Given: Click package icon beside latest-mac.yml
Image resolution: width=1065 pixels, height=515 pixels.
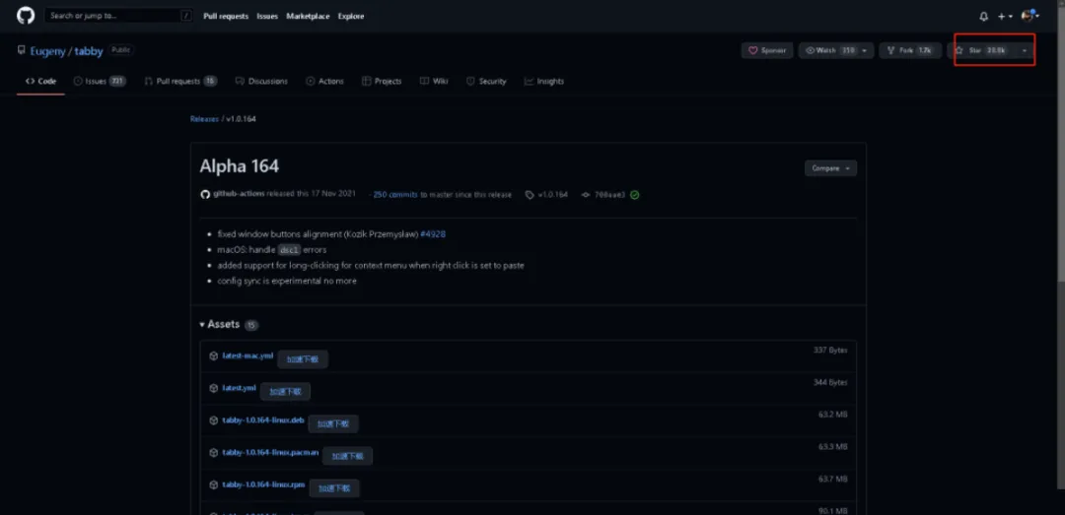Looking at the screenshot, I should 213,355.
